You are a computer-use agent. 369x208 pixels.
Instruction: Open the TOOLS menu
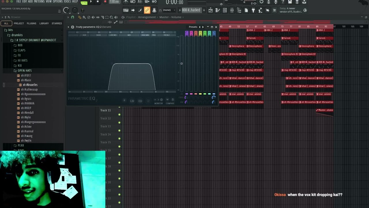tap(67, 1)
